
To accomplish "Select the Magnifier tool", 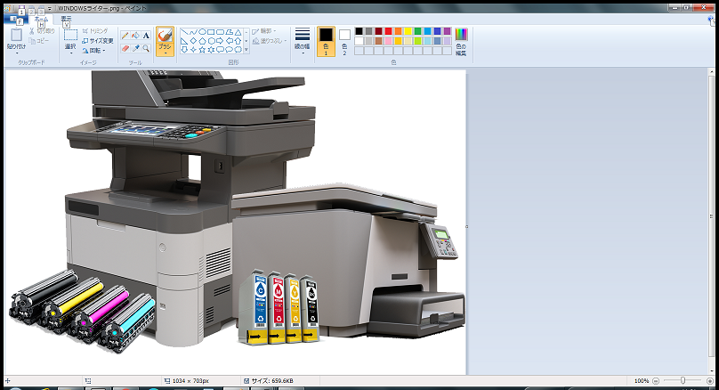I will [146, 48].
